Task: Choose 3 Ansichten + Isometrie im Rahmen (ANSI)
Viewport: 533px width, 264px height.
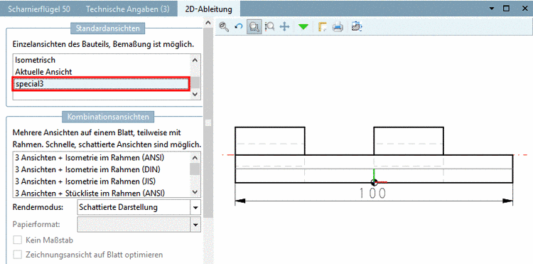Action: point(102,158)
